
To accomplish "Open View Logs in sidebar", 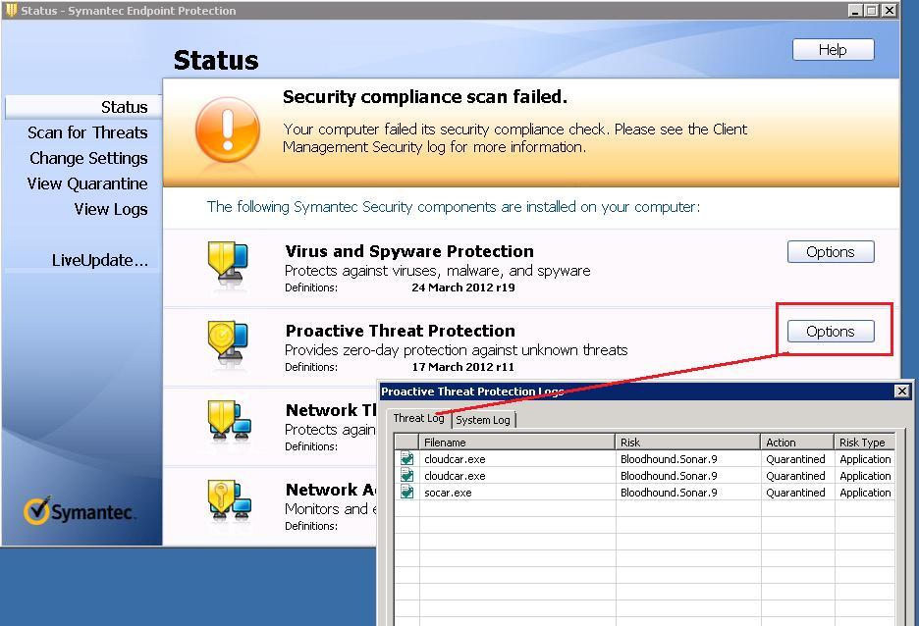I will tap(111, 209).
